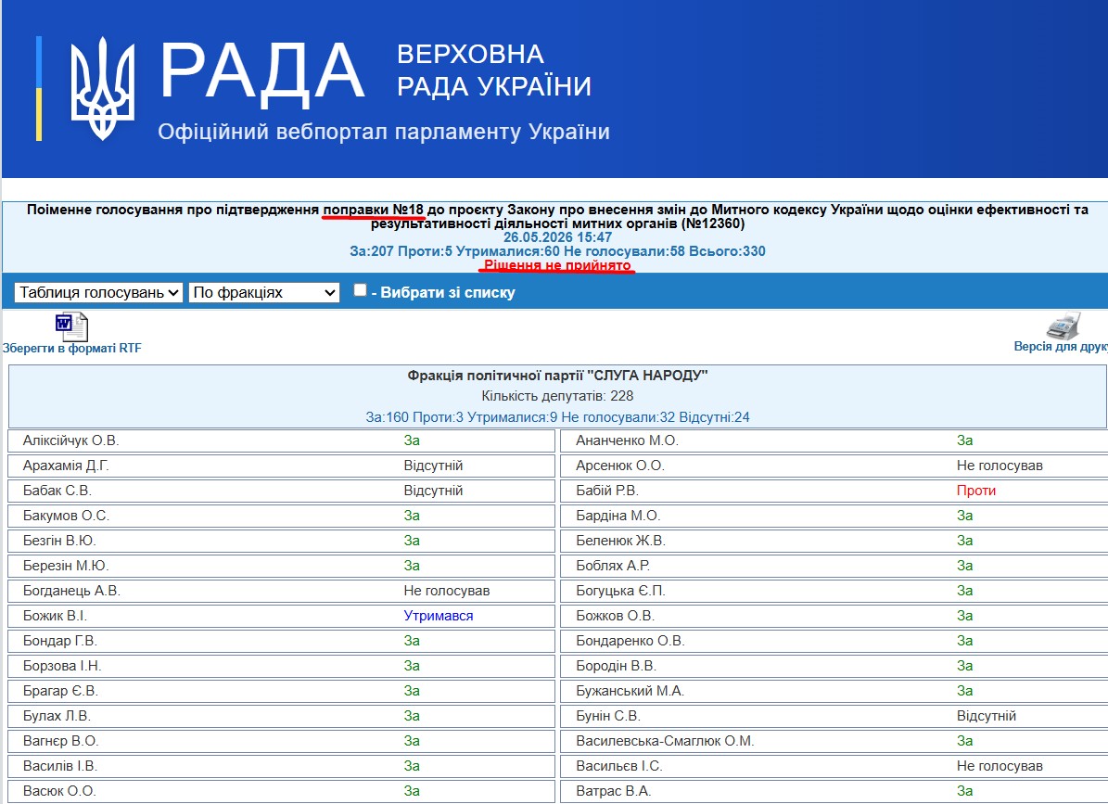Select deputy 'Ананченко М.О.'
The width and height of the screenshot is (1108, 804).
(627, 440)
